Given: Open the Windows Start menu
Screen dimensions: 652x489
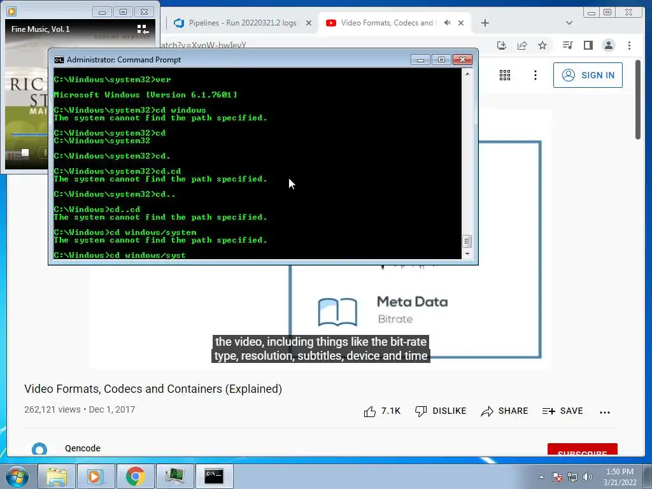Looking at the screenshot, I should [x=17, y=476].
